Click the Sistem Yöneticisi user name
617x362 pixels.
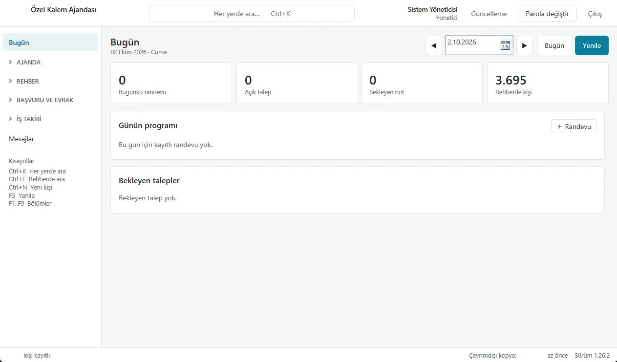coord(432,9)
